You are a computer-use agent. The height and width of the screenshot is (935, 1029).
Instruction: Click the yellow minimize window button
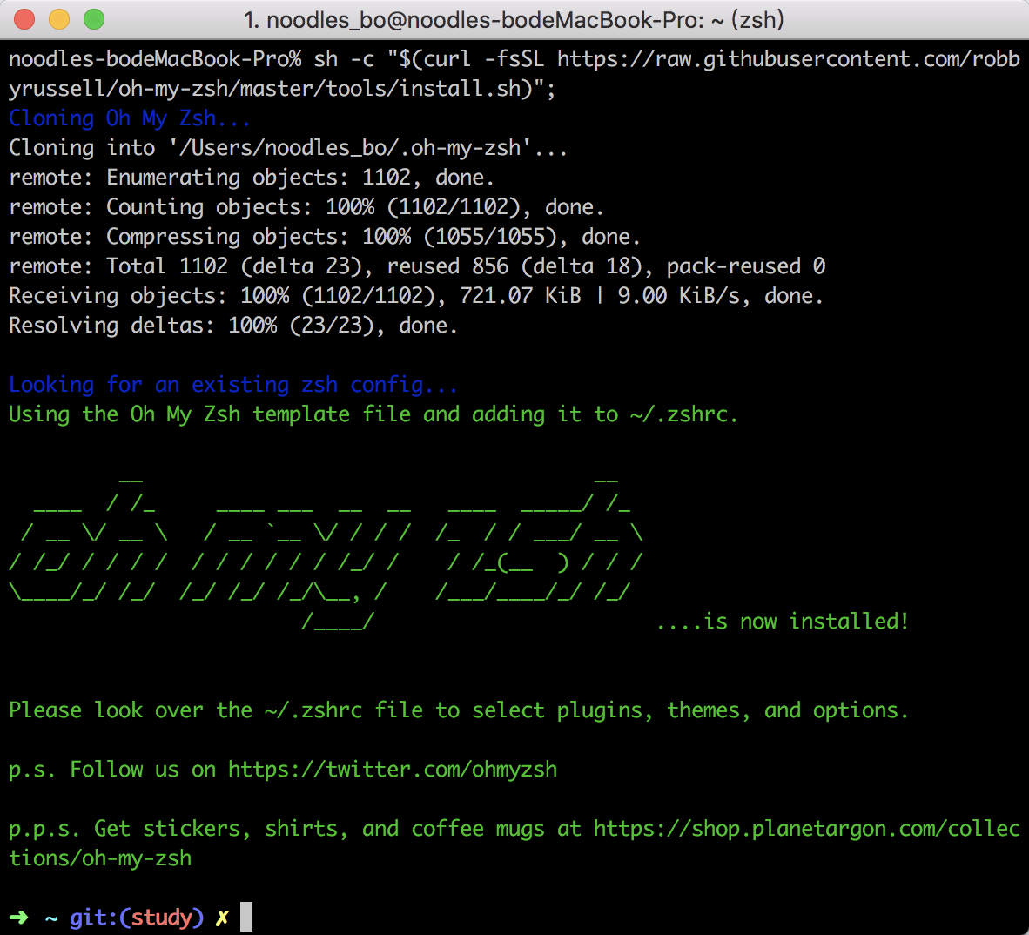pyautogui.click(x=59, y=20)
